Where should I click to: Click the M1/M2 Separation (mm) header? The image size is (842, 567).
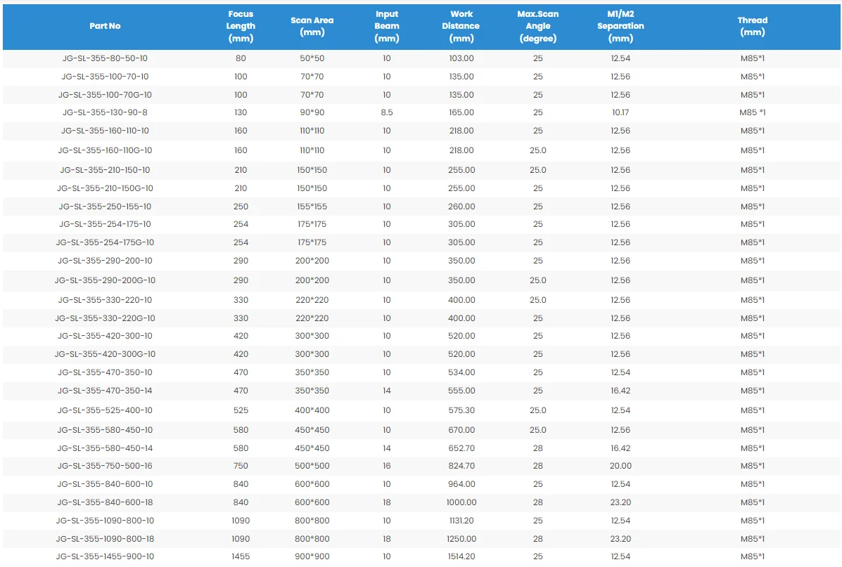coord(620,26)
